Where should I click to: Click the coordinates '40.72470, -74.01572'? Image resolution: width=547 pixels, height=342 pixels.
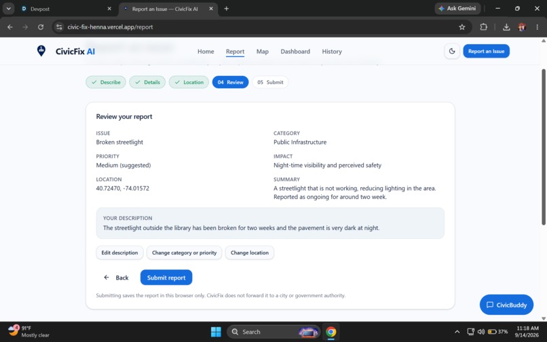(x=122, y=188)
